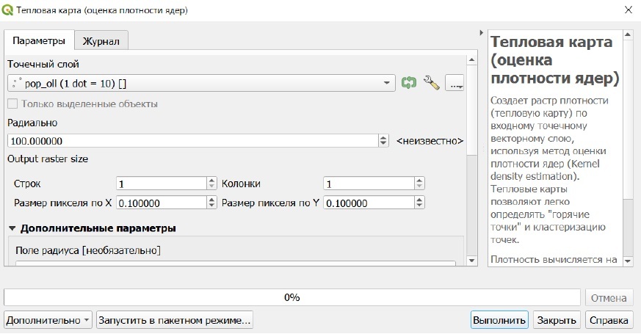Collapse Дополнительные параметры section

point(12,228)
